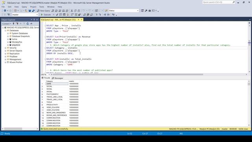Image resolution: width=252 pixels, height=142 pixels.
Task: Click the GAME cell in results row 1
Action: 57,84
